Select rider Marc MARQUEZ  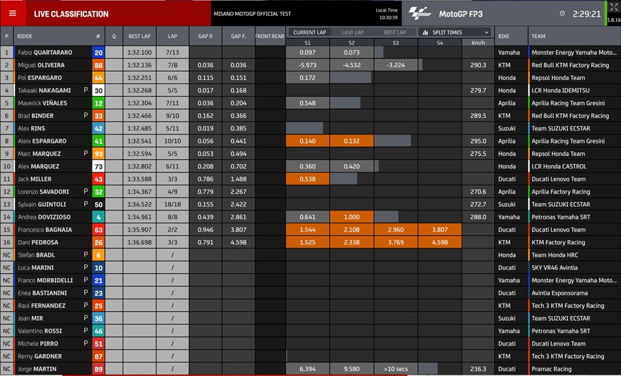coord(39,154)
